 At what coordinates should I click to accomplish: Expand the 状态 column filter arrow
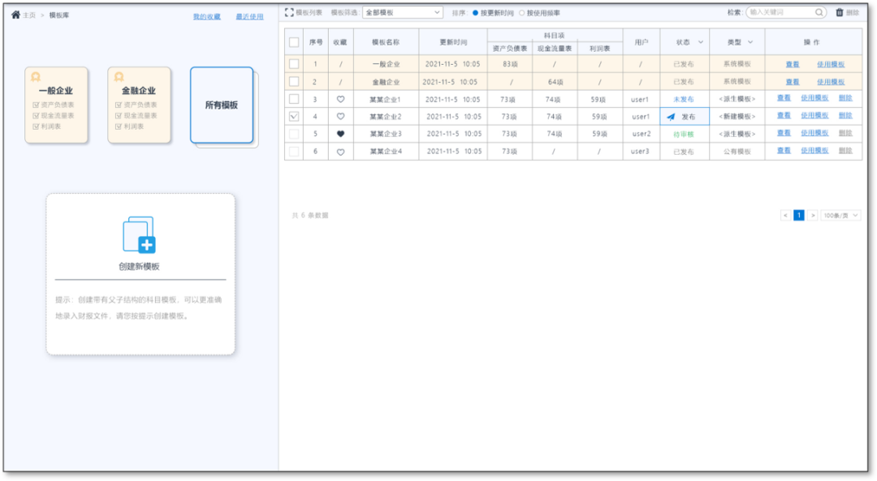click(701, 42)
